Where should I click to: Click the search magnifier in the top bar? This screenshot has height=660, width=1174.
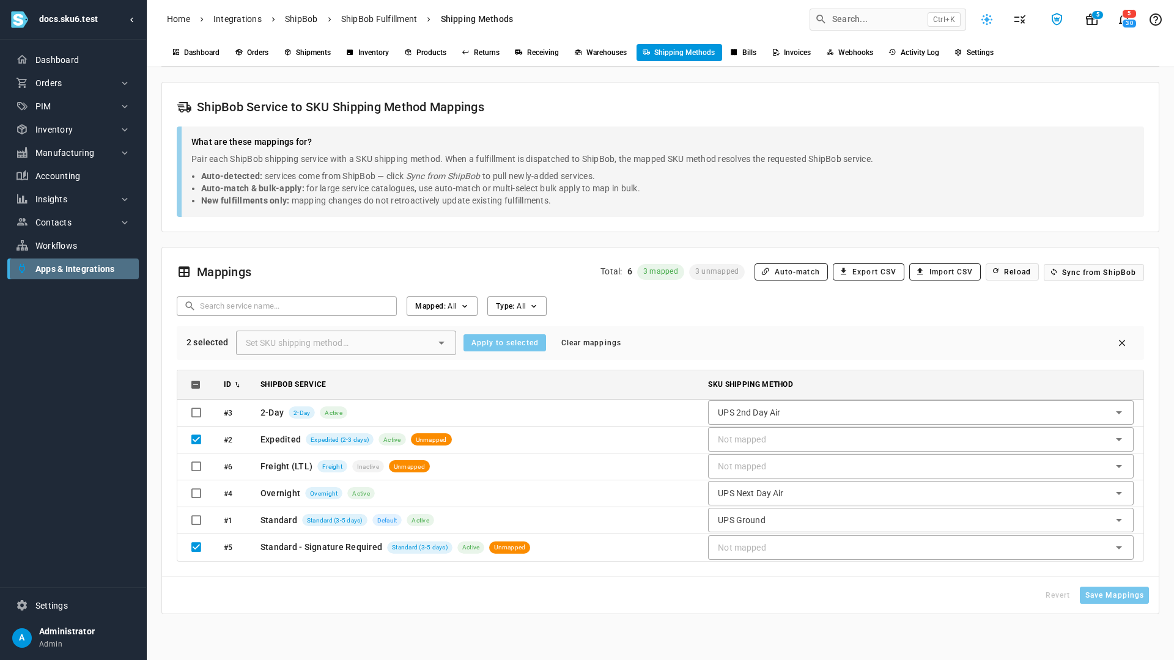(x=821, y=20)
